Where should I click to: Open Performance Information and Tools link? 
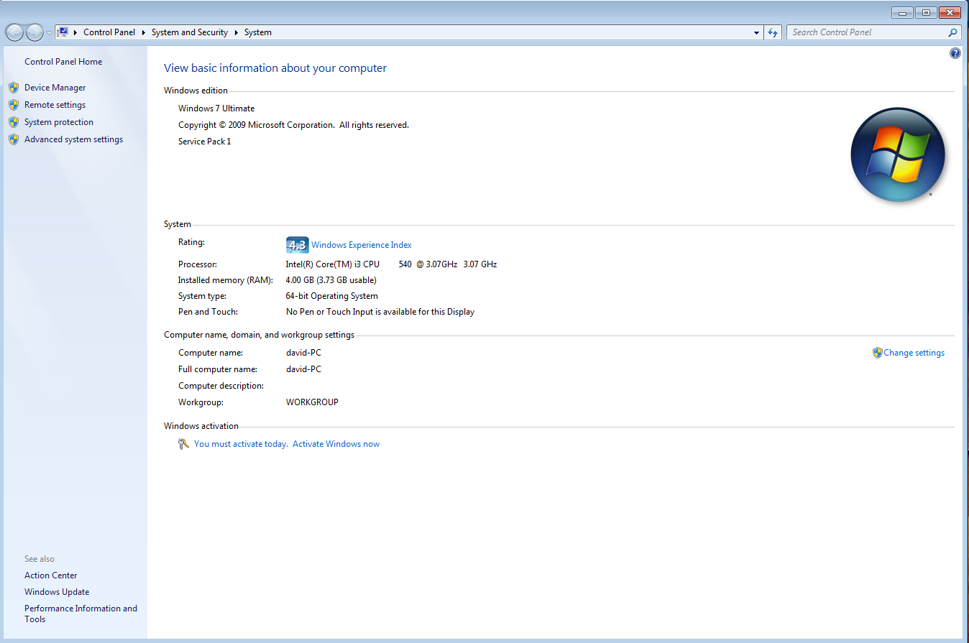[x=81, y=614]
